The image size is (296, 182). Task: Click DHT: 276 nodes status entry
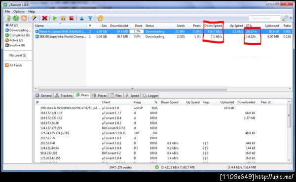[121, 167]
